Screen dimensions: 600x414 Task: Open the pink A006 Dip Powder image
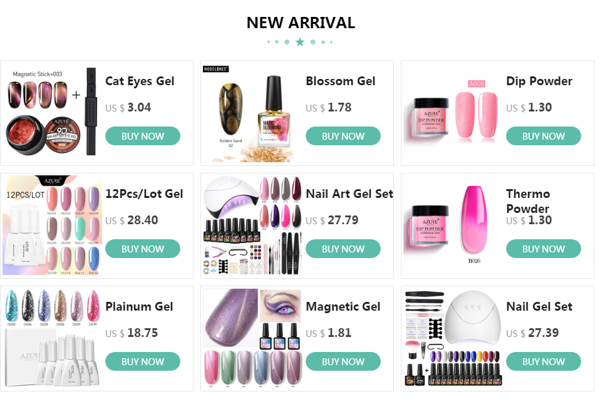pyautogui.click(x=453, y=113)
